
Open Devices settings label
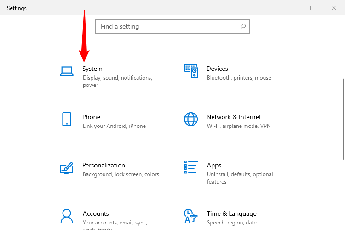217,69
